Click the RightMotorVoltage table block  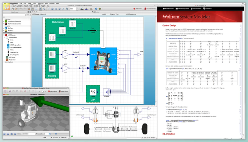pyautogui.click(x=52, y=68)
